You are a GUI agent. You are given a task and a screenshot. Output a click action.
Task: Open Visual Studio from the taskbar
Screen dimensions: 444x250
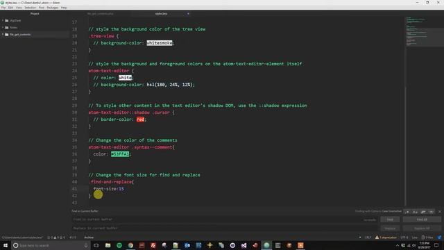tap(244, 245)
